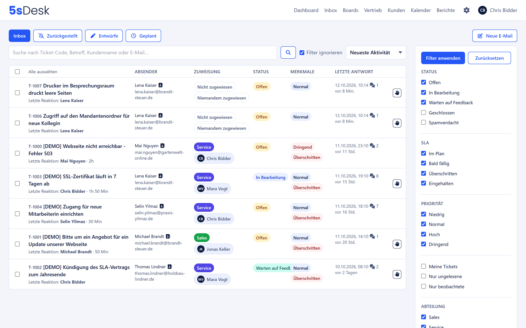Claim ticket T-1007 with the hand icon
This screenshot has width=526, height=328.
tap(397, 93)
